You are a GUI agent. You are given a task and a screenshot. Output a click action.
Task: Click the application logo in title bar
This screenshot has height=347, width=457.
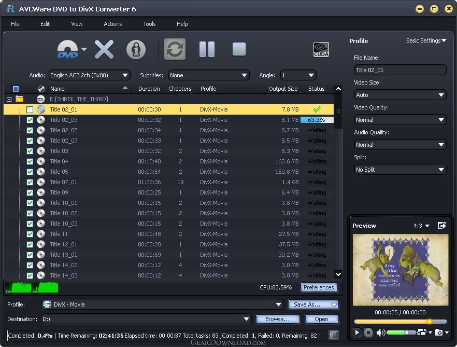tap(10, 9)
